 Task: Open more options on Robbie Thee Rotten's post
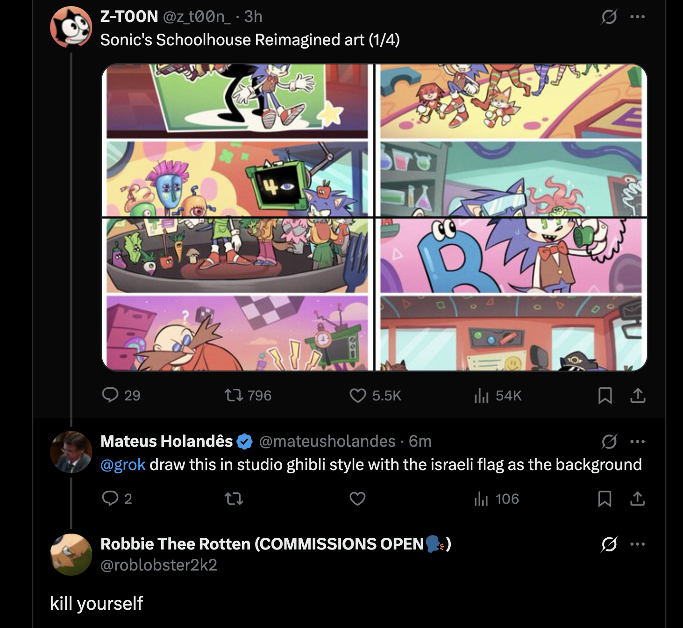click(637, 544)
